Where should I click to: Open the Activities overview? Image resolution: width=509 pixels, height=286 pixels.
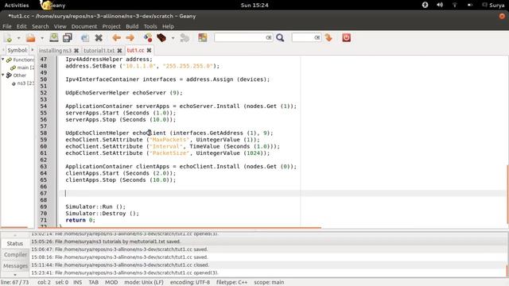[17, 6]
